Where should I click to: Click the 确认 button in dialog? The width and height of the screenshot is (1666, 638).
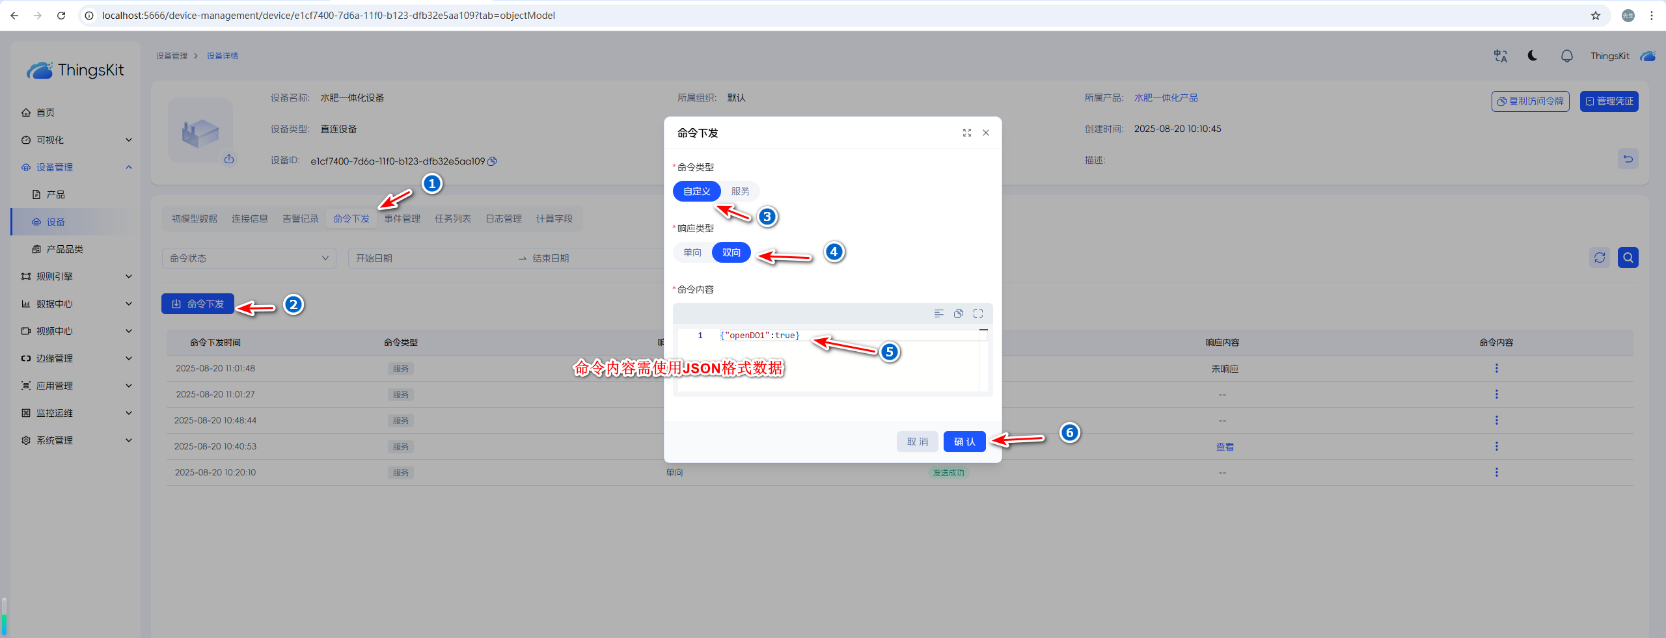[x=964, y=442]
